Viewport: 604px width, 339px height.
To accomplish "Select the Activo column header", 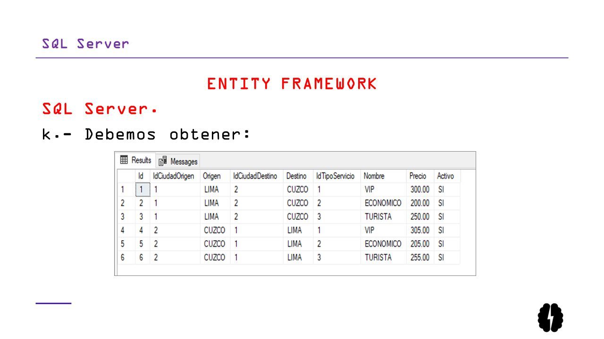I will click(447, 176).
